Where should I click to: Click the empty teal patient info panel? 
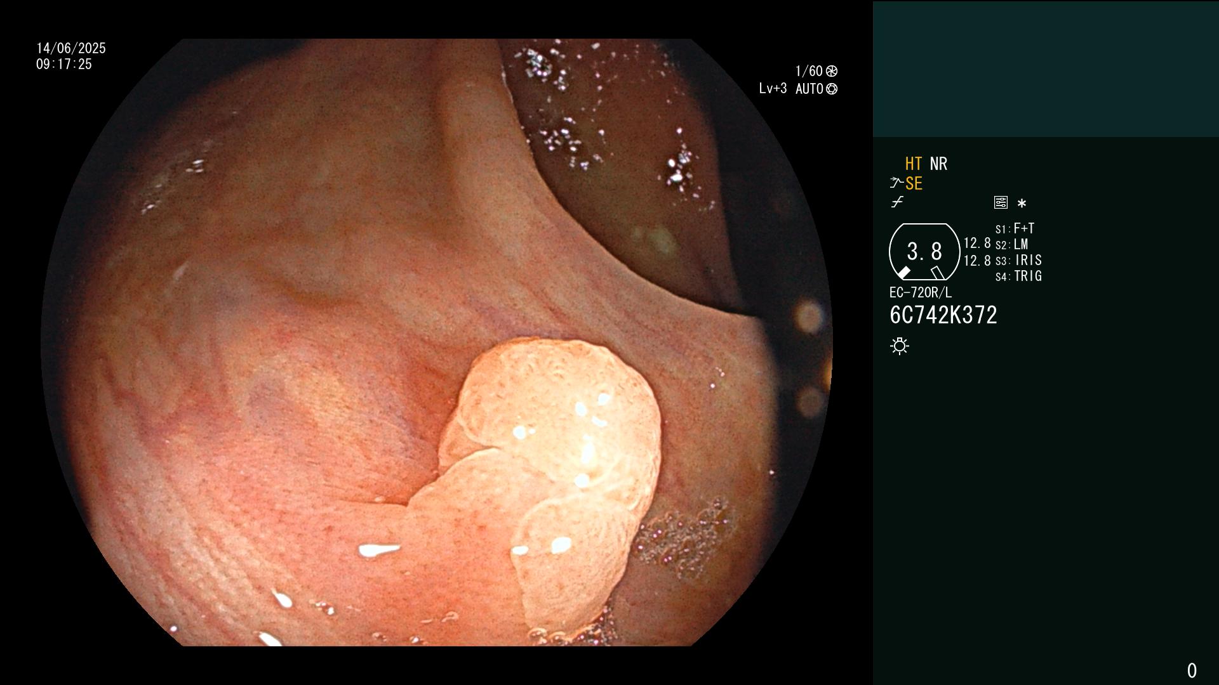pyautogui.click(x=1046, y=69)
